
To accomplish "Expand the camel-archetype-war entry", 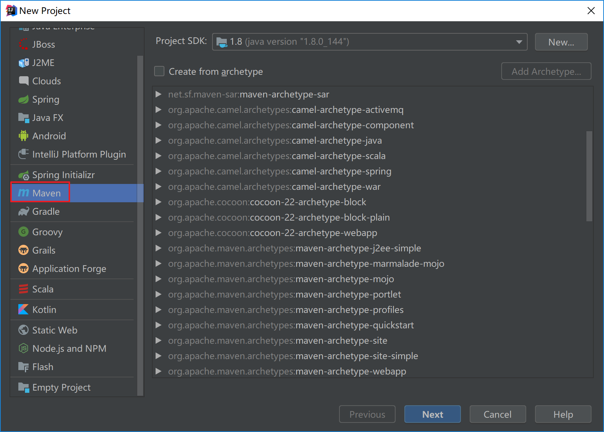I will pos(159,187).
